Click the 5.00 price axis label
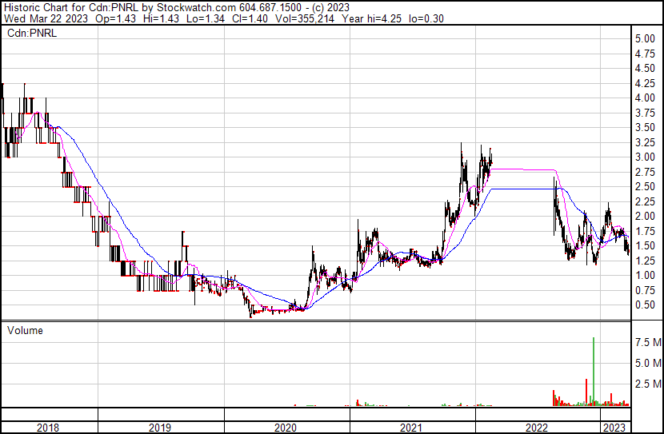This screenshot has width=664, height=434. point(645,39)
